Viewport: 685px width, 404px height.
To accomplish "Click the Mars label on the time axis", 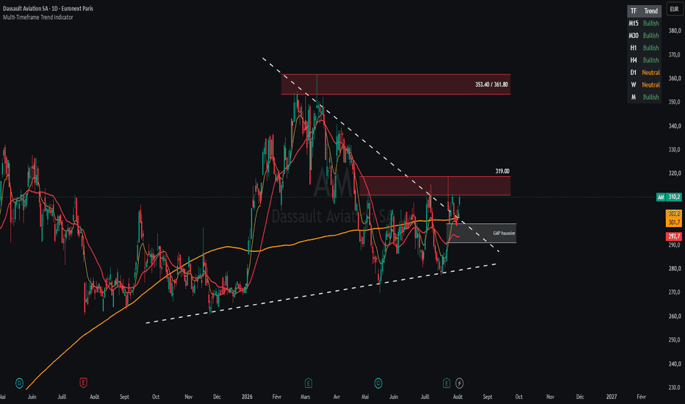I will pyautogui.click(x=305, y=397).
